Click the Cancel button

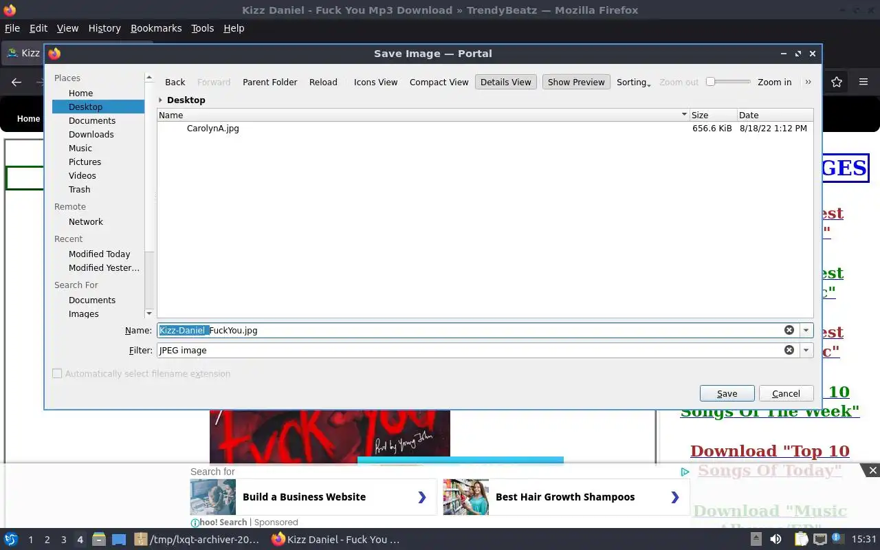[786, 393]
